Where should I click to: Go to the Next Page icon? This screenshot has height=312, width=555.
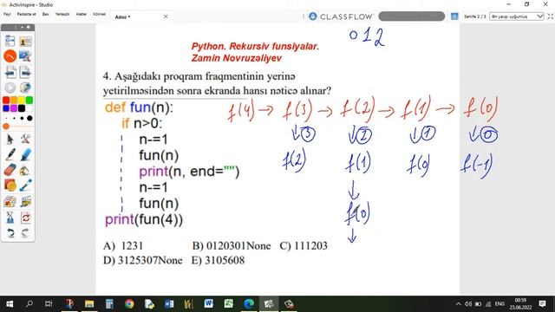(25, 72)
